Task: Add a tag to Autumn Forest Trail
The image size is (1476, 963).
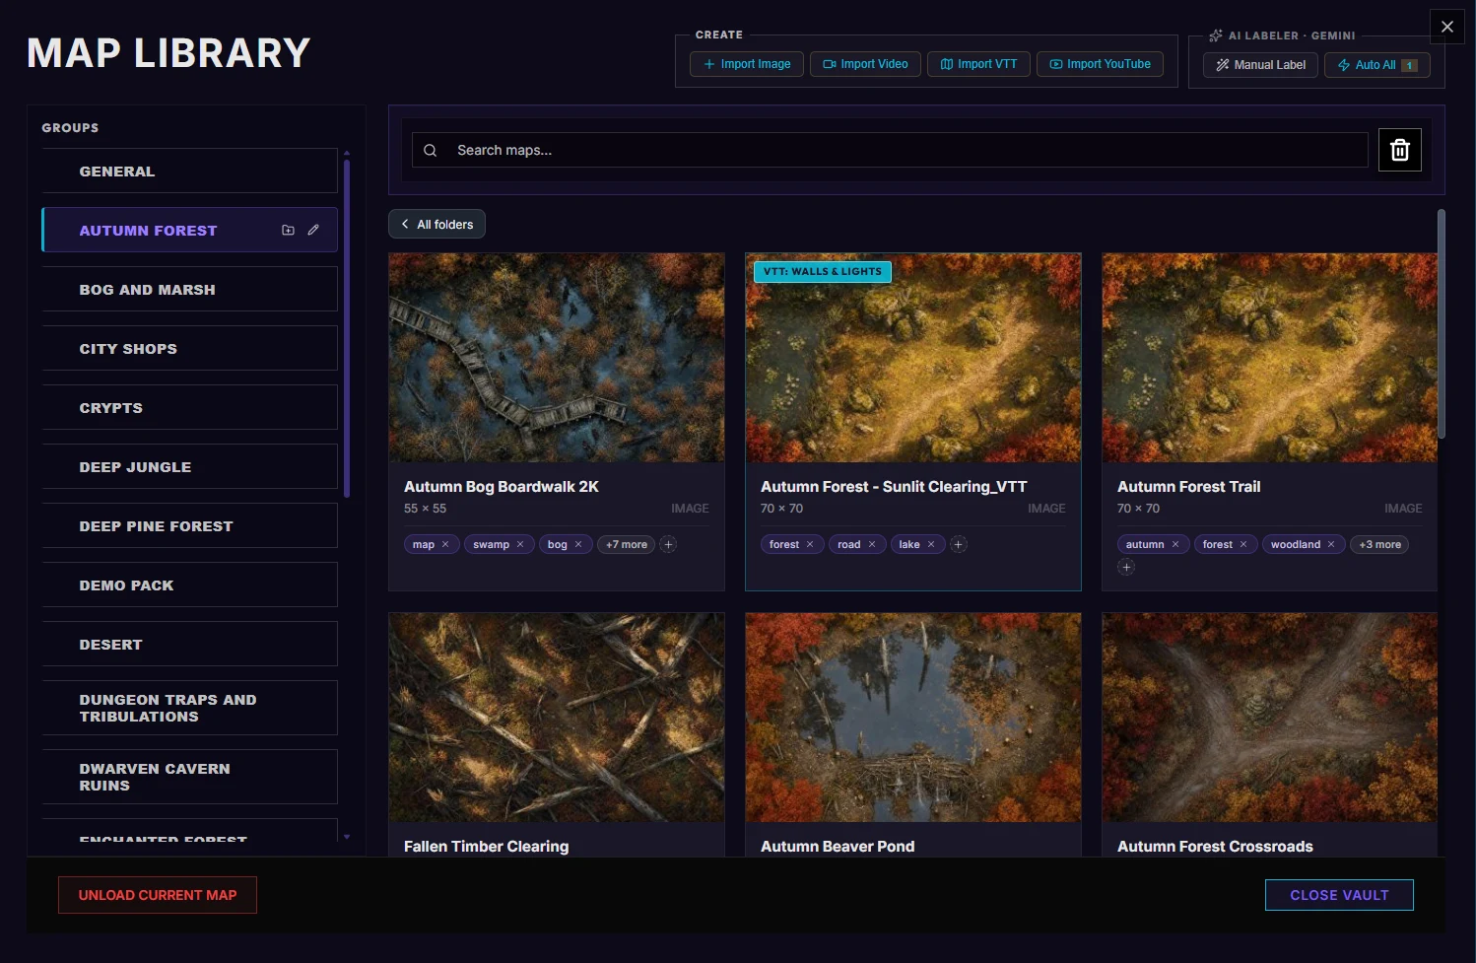Action: 1126,567
